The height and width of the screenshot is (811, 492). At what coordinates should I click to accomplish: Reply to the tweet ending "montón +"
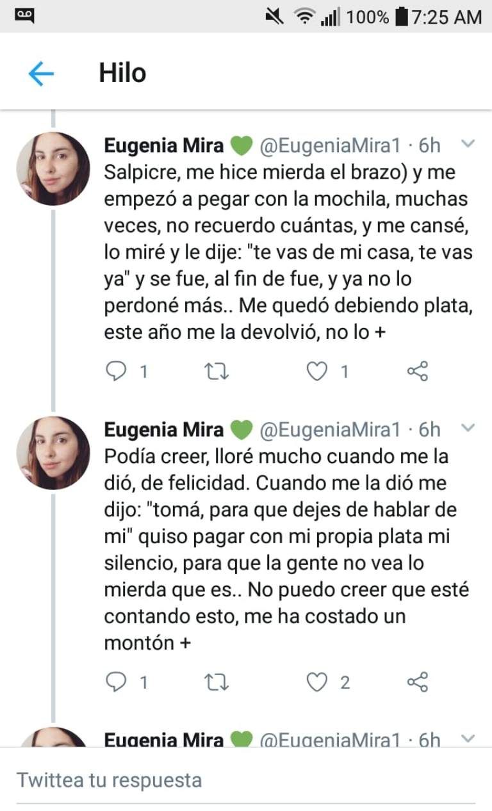tap(116, 683)
